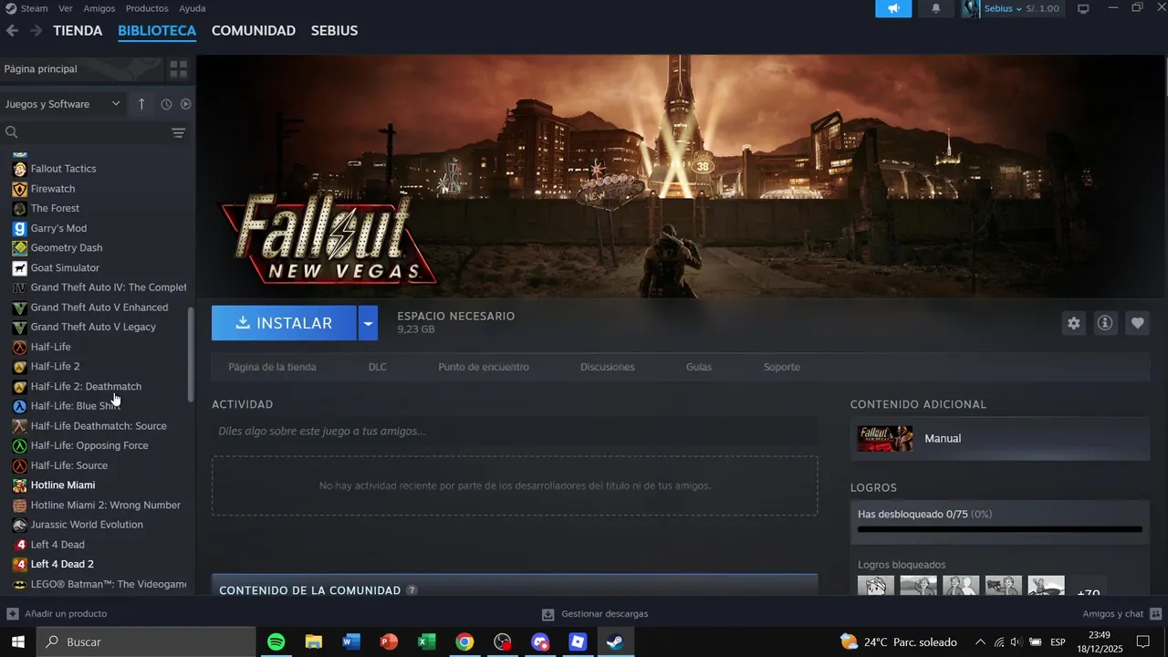Open Punto de encuentro tab

click(x=484, y=367)
